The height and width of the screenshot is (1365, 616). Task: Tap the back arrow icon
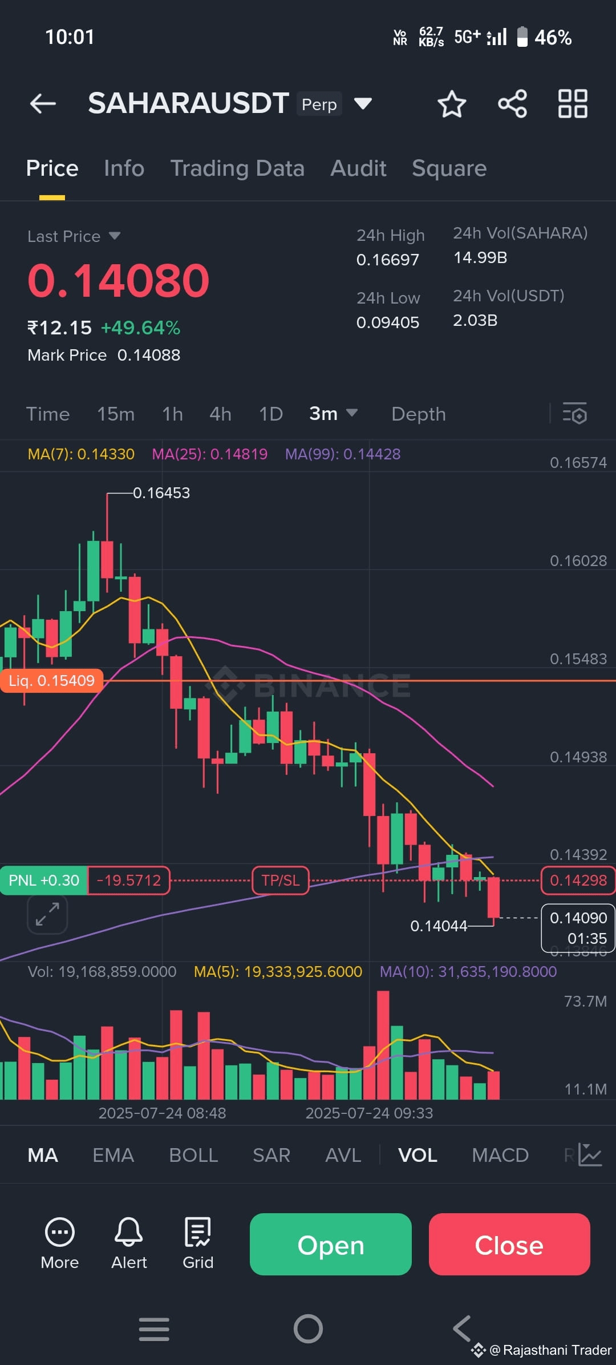click(x=43, y=104)
